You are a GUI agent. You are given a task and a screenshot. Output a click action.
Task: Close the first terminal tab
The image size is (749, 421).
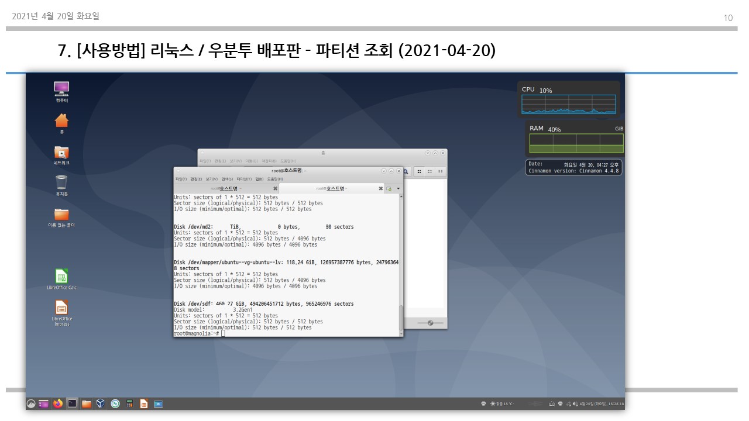pyautogui.click(x=275, y=188)
